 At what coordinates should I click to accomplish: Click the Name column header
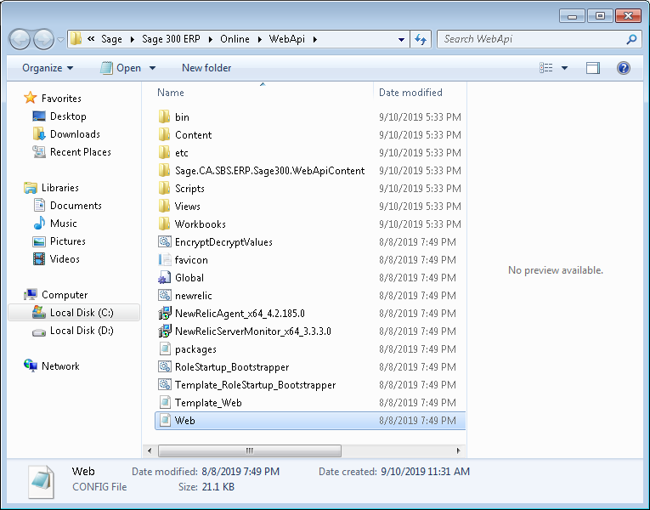click(171, 93)
